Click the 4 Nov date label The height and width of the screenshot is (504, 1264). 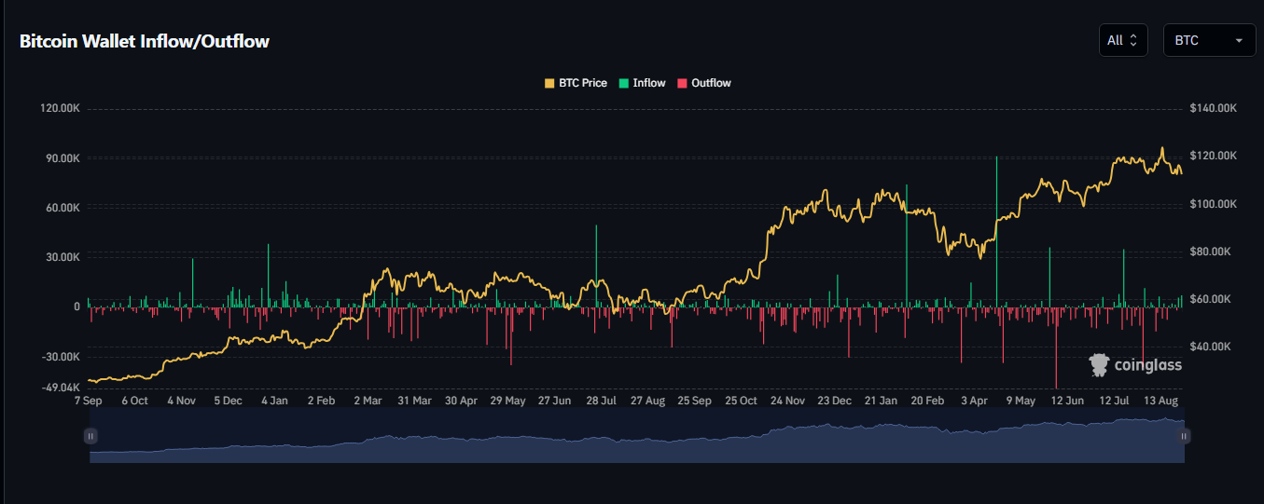click(x=181, y=401)
